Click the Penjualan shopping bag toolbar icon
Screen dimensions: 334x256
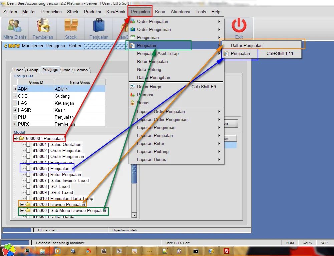[x=99, y=29]
